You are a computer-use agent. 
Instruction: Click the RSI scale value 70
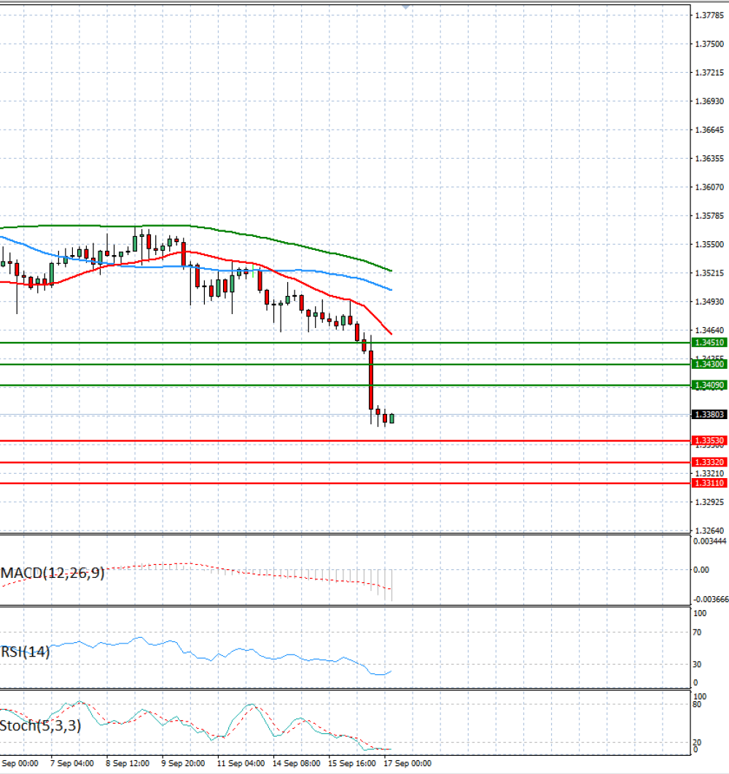coord(697,633)
